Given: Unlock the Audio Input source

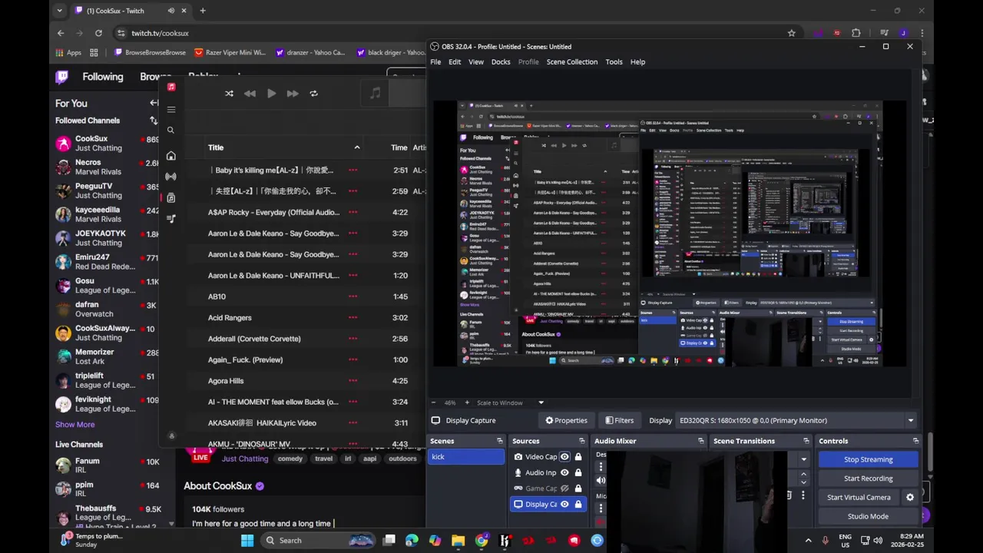Looking at the screenshot, I should click(578, 473).
